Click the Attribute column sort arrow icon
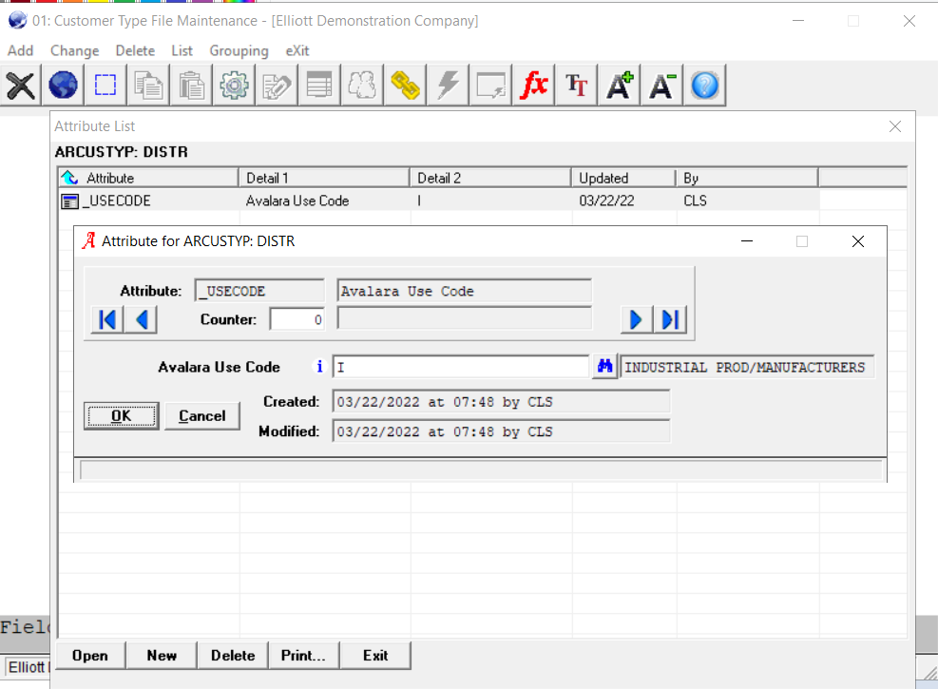938x689 pixels. [70, 178]
